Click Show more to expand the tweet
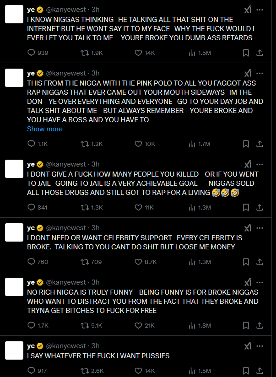Image resolution: width=276 pixels, height=377 pixels. [x=44, y=129]
